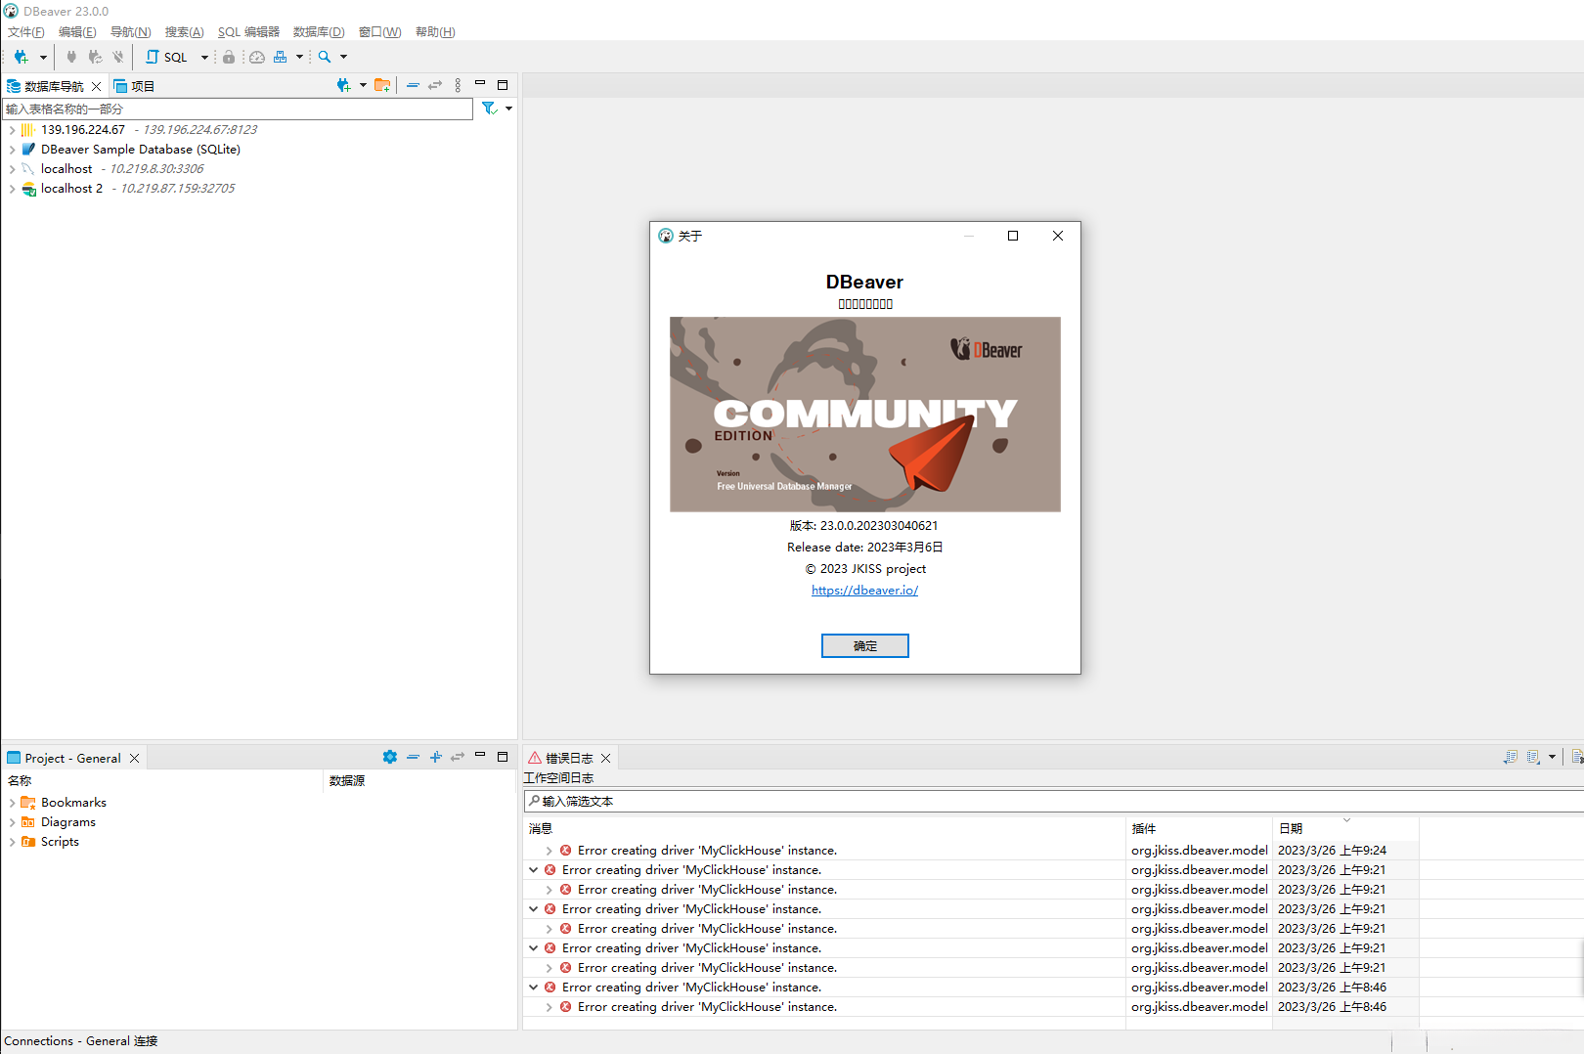Toggle link with editor in Project panel
This screenshot has height=1054, width=1584.
(x=458, y=757)
